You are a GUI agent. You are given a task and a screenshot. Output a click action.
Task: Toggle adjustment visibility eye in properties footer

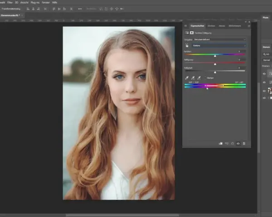[x=238, y=143]
